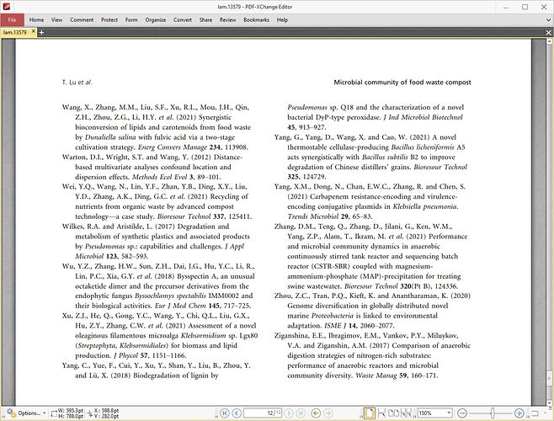Click the page number input field

[x=261, y=413]
